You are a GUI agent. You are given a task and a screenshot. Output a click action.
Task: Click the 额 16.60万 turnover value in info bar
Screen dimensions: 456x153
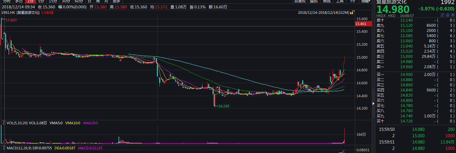(x=218, y=7)
